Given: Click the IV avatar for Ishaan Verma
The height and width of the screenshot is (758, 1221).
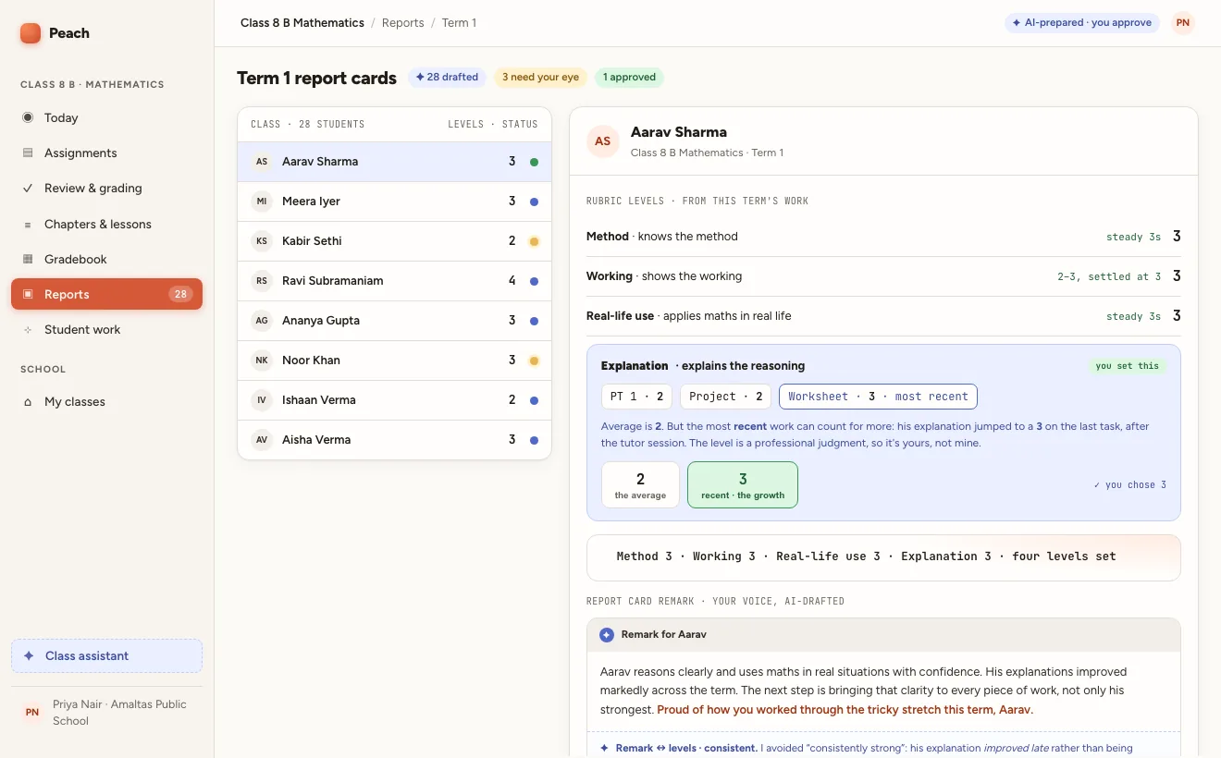Looking at the screenshot, I should pos(262,399).
